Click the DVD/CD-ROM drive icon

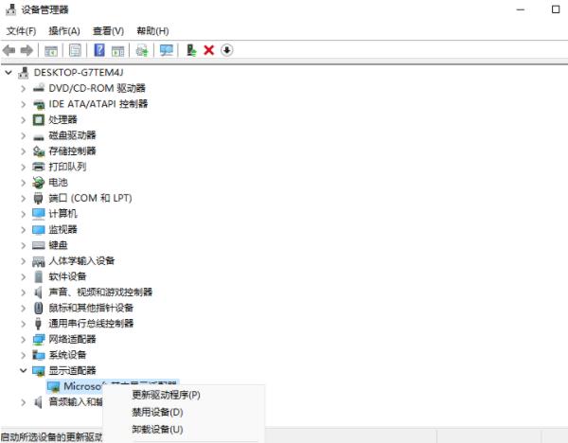39,88
